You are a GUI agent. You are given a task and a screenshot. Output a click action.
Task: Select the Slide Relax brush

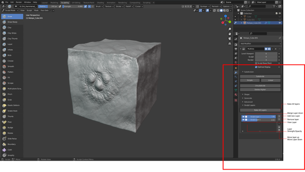pos(12,139)
